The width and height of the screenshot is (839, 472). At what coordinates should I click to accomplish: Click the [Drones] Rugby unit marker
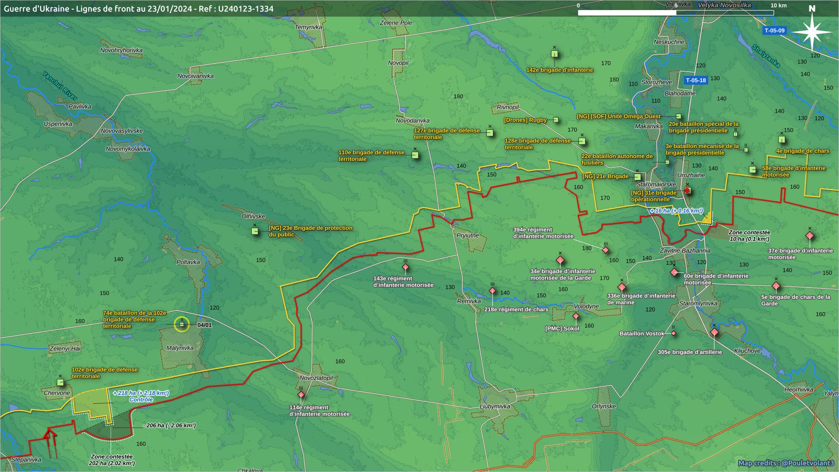tap(556, 120)
